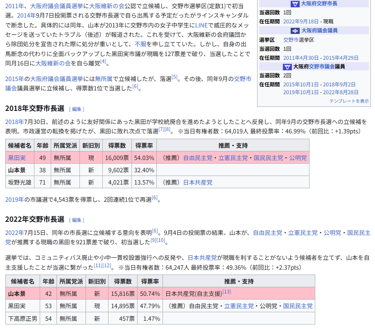Viewport: 375px width, 329px height.
Task: Open 日本共産党 link in 坂野光雄 row
Action: (x=198, y=183)
